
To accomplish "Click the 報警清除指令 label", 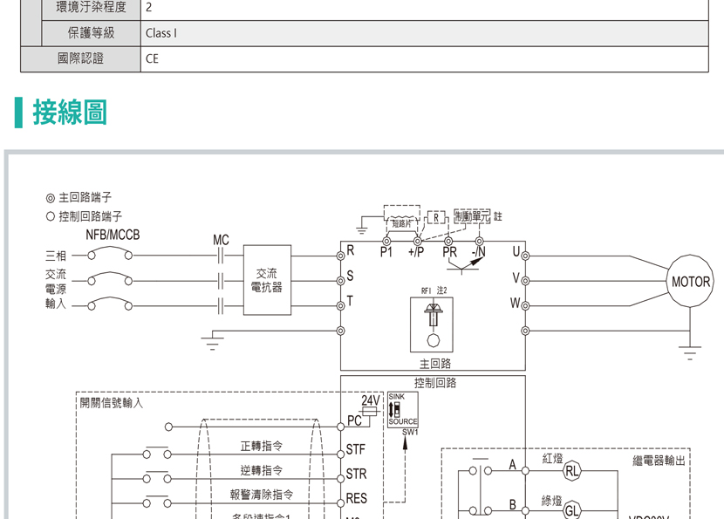I will [x=262, y=495].
